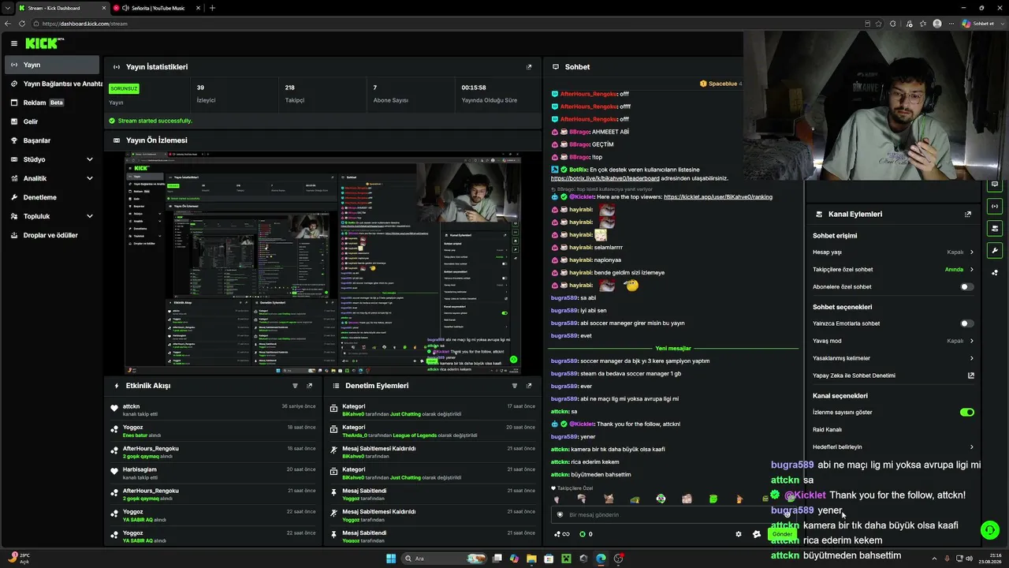Click the wrench icon in right rail

pos(995,251)
